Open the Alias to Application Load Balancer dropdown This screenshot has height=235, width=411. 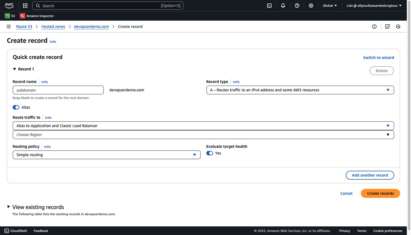point(203,126)
